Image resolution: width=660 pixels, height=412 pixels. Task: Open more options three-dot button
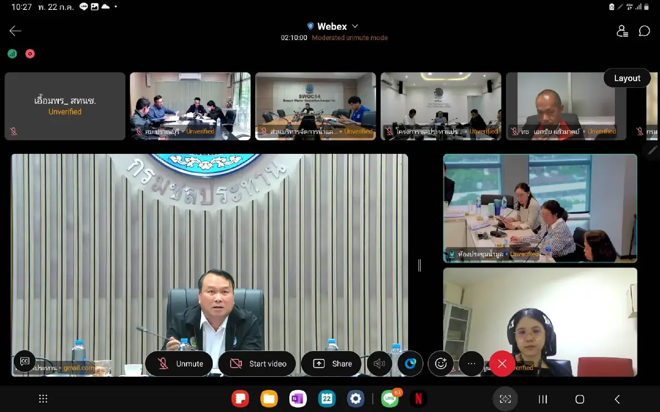pyautogui.click(x=471, y=364)
